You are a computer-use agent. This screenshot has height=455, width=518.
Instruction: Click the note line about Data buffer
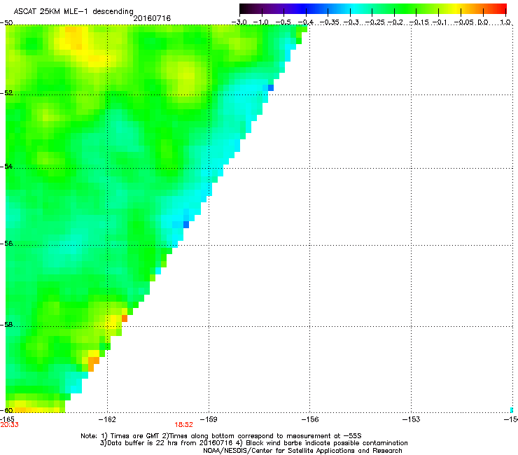point(253,443)
